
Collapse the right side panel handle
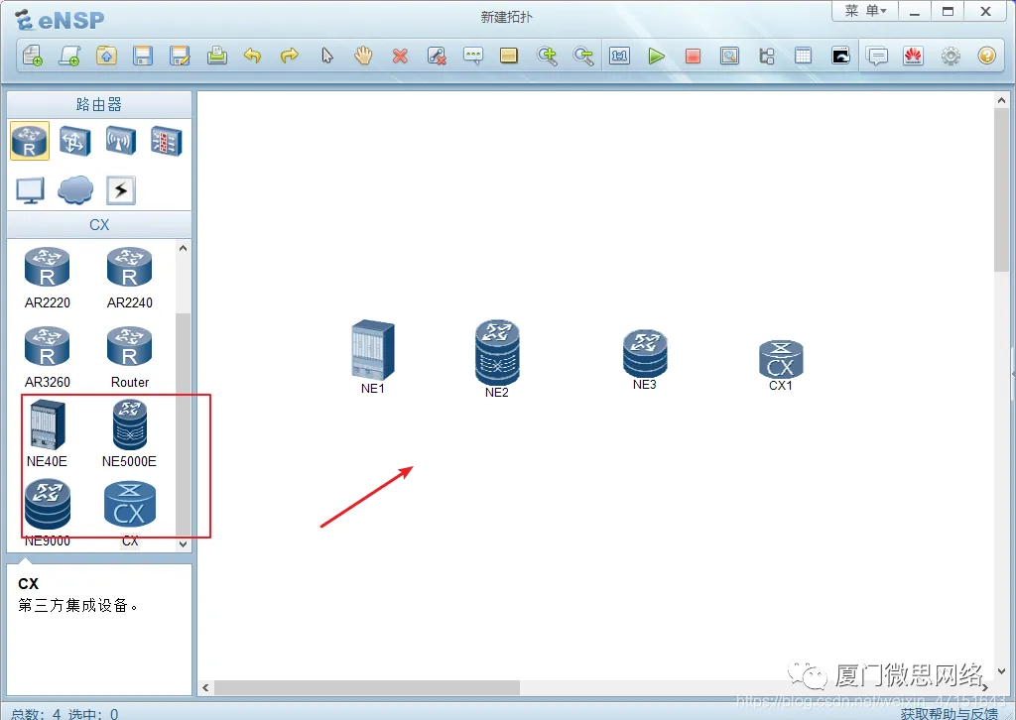(1013, 374)
